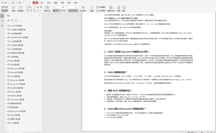Close the 书签 bookmarks panel

point(39,16)
